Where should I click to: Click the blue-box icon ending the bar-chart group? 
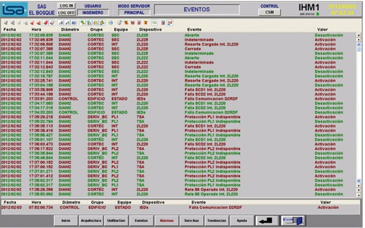coord(74,23)
